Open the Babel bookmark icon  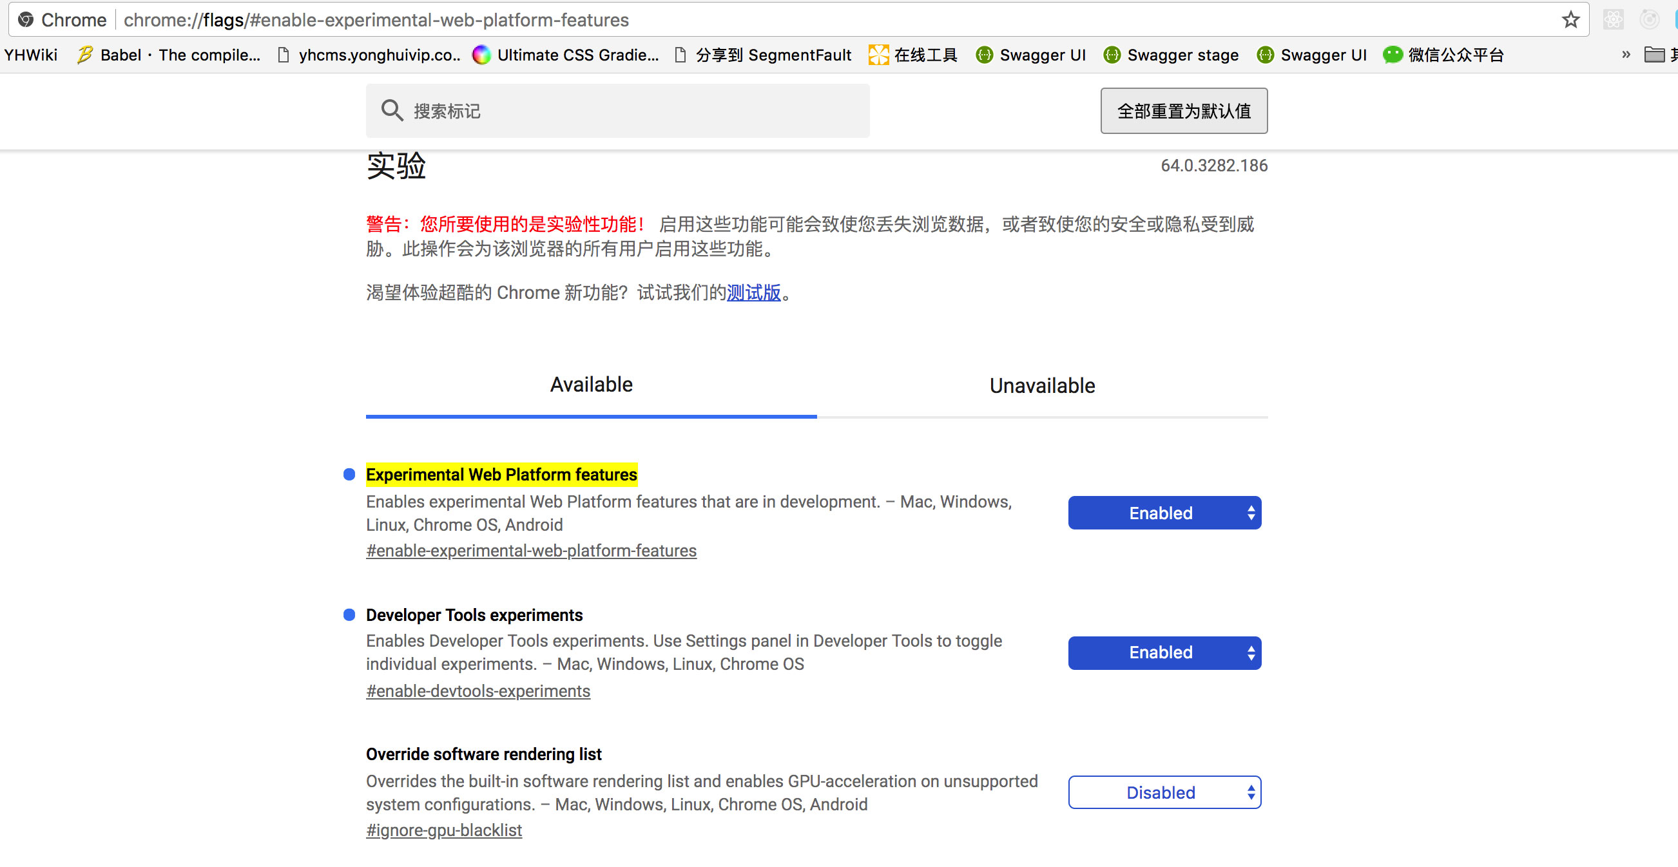click(84, 55)
